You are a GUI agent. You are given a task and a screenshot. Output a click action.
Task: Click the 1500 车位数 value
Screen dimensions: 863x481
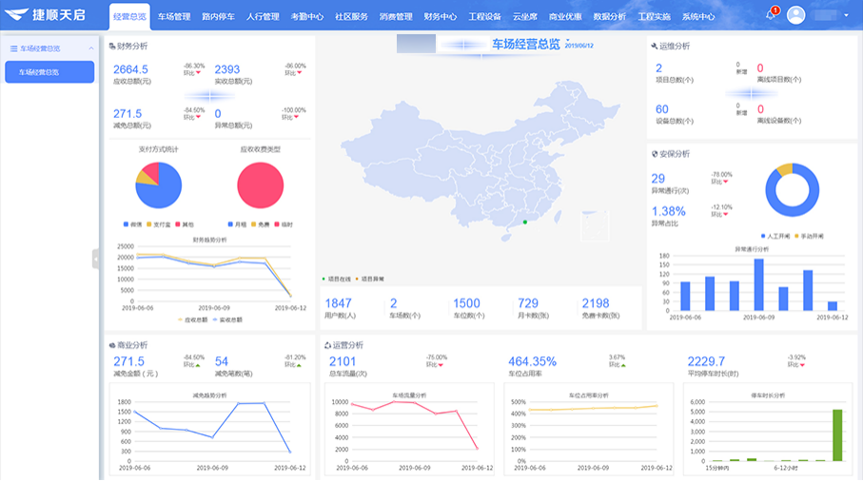466,303
